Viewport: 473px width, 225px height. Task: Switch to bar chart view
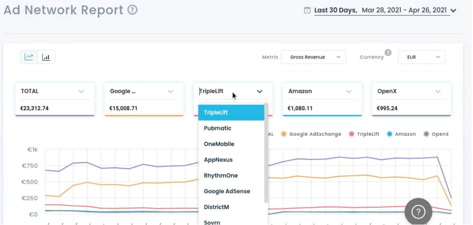coord(46,57)
